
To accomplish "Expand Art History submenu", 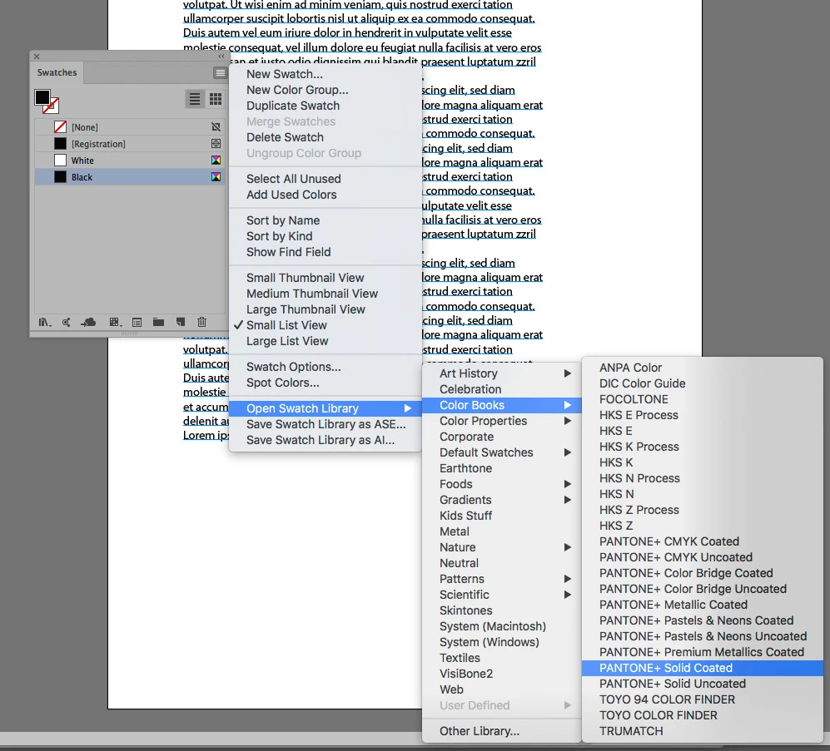I will 501,373.
